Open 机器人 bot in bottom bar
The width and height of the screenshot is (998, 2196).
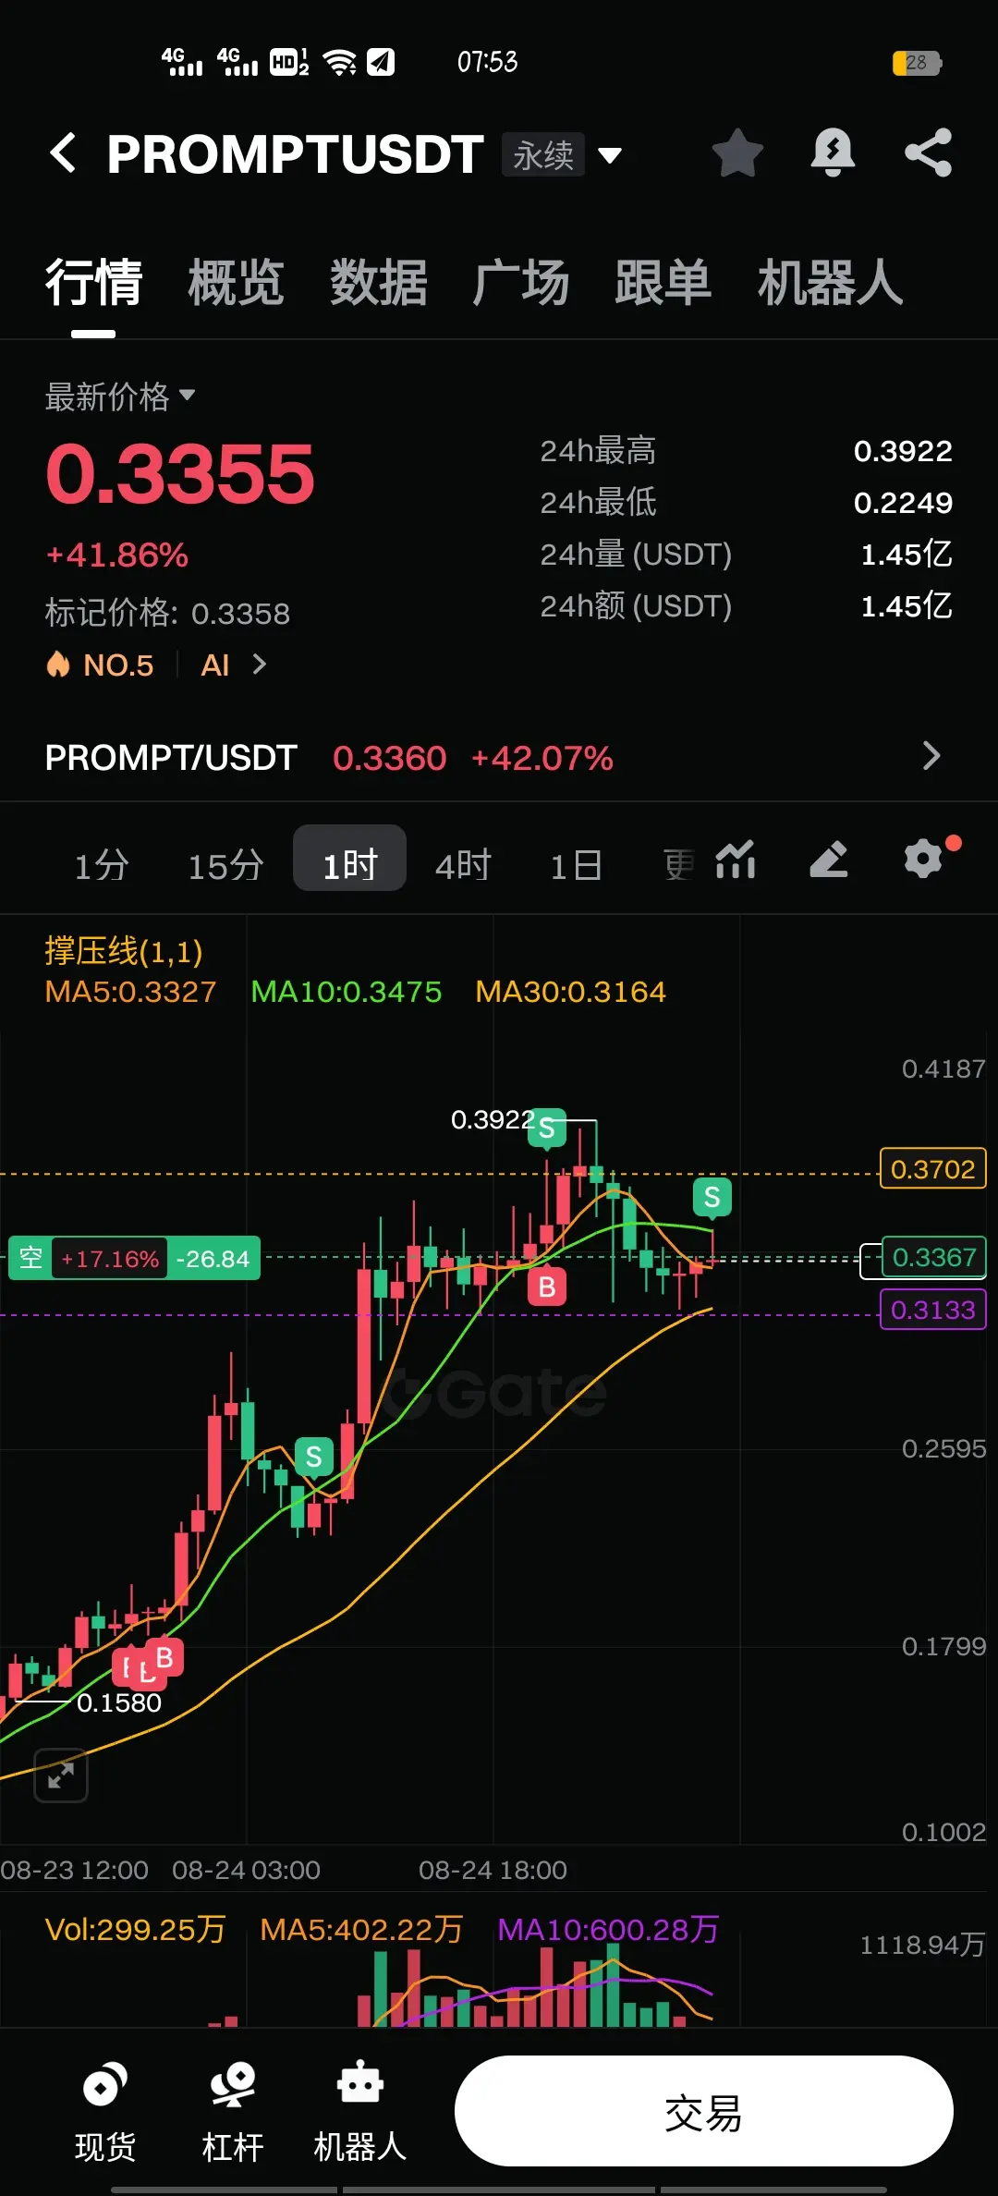360,2113
